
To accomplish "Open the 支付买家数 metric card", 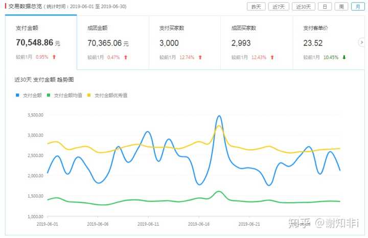I will pyautogui.click(x=185, y=43).
